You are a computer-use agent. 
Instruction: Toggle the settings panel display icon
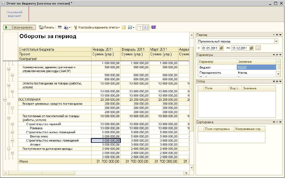(x=146, y=27)
